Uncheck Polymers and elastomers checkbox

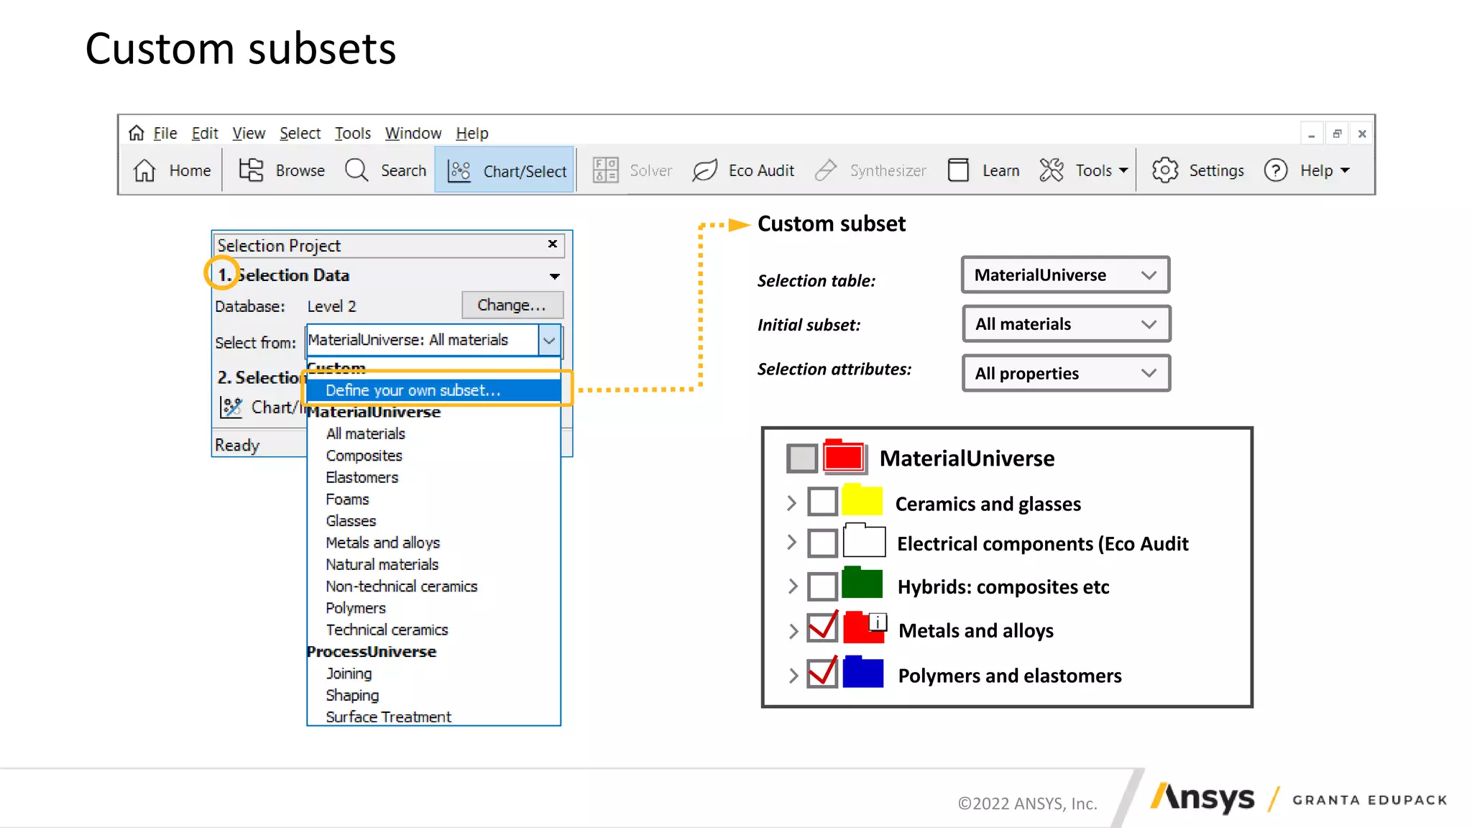822,674
